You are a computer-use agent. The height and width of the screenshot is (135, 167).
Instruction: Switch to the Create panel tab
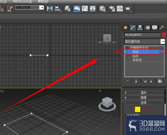tap(126, 28)
